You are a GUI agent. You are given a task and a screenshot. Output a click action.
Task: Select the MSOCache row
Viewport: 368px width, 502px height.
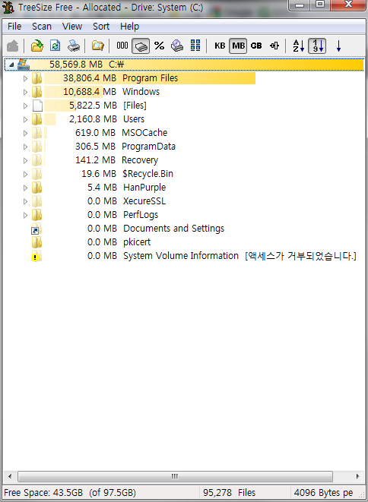click(x=184, y=133)
